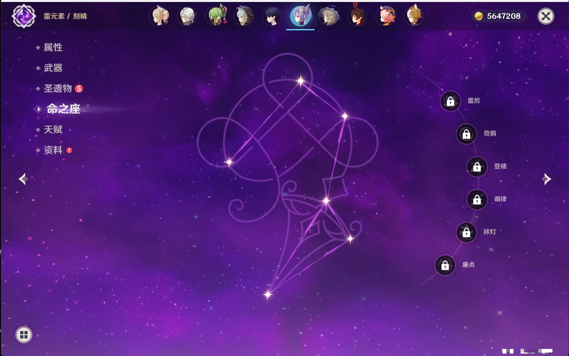The image size is (569, 356).
Task: Select the 命之座 constellation page
Action: coord(63,109)
